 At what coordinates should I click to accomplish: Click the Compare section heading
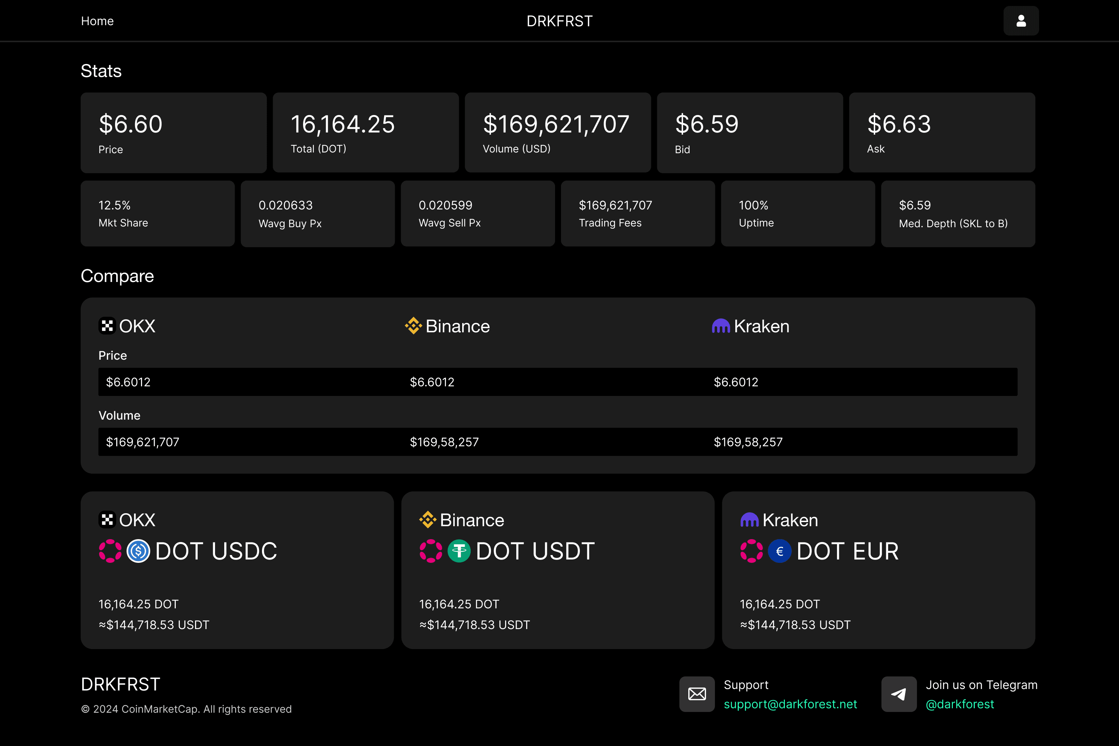(x=117, y=276)
